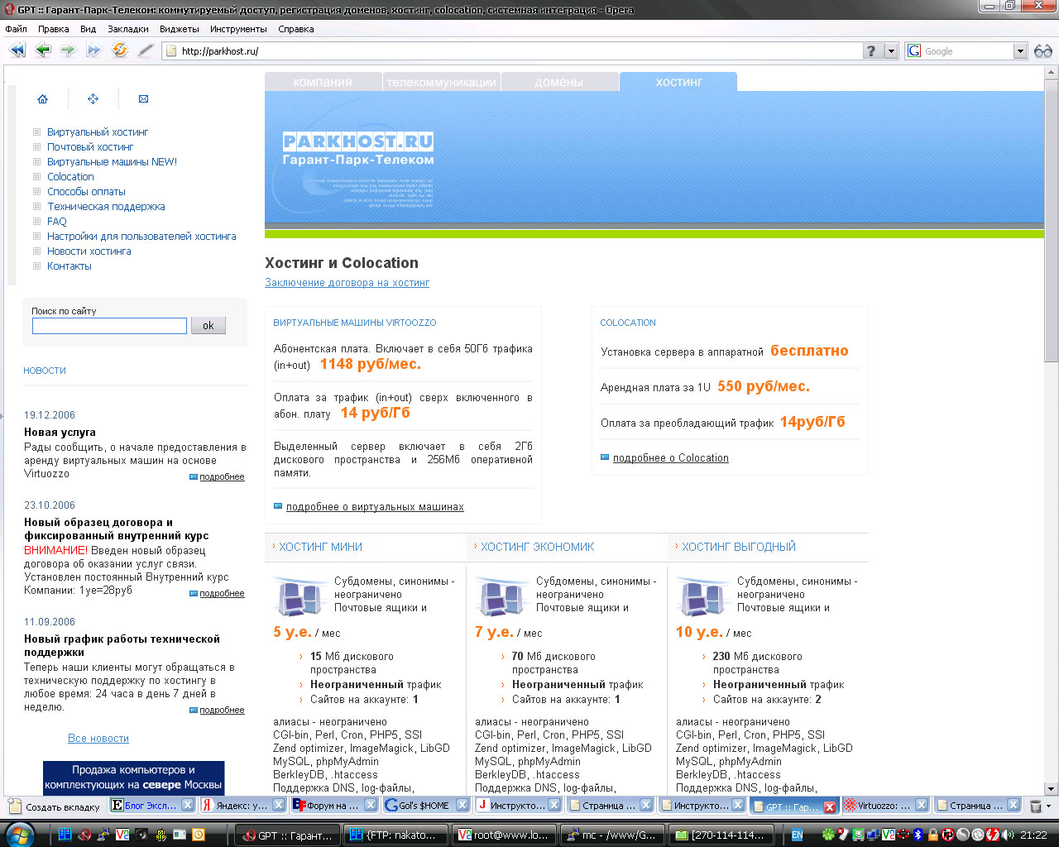Image resolution: width=1059 pixels, height=847 pixels.
Task: Click the EN language indicator in tray
Action: point(797,835)
